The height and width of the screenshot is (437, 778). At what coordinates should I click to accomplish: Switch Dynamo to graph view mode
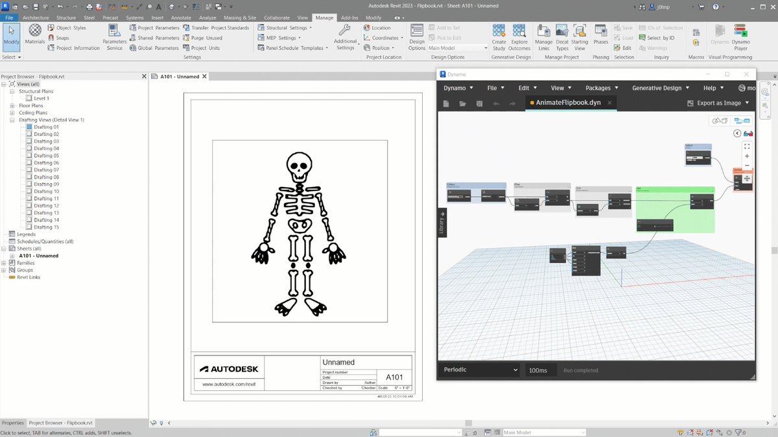pos(742,120)
